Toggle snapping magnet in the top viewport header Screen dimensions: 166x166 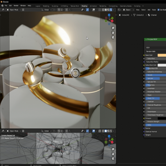click(59, 10)
